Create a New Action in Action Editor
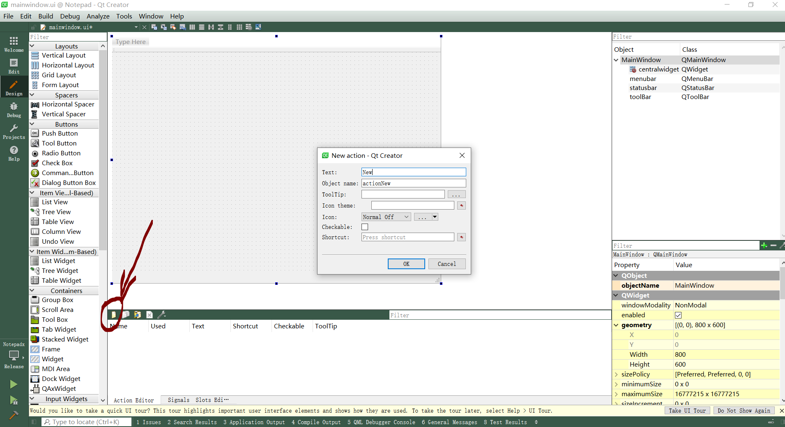The height and width of the screenshot is (427, 785). coord(114,315)
